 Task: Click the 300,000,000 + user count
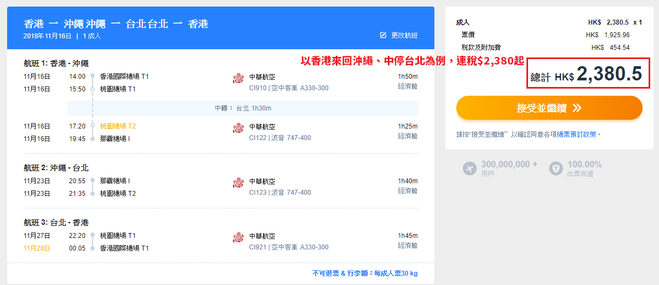coord(509,164)
